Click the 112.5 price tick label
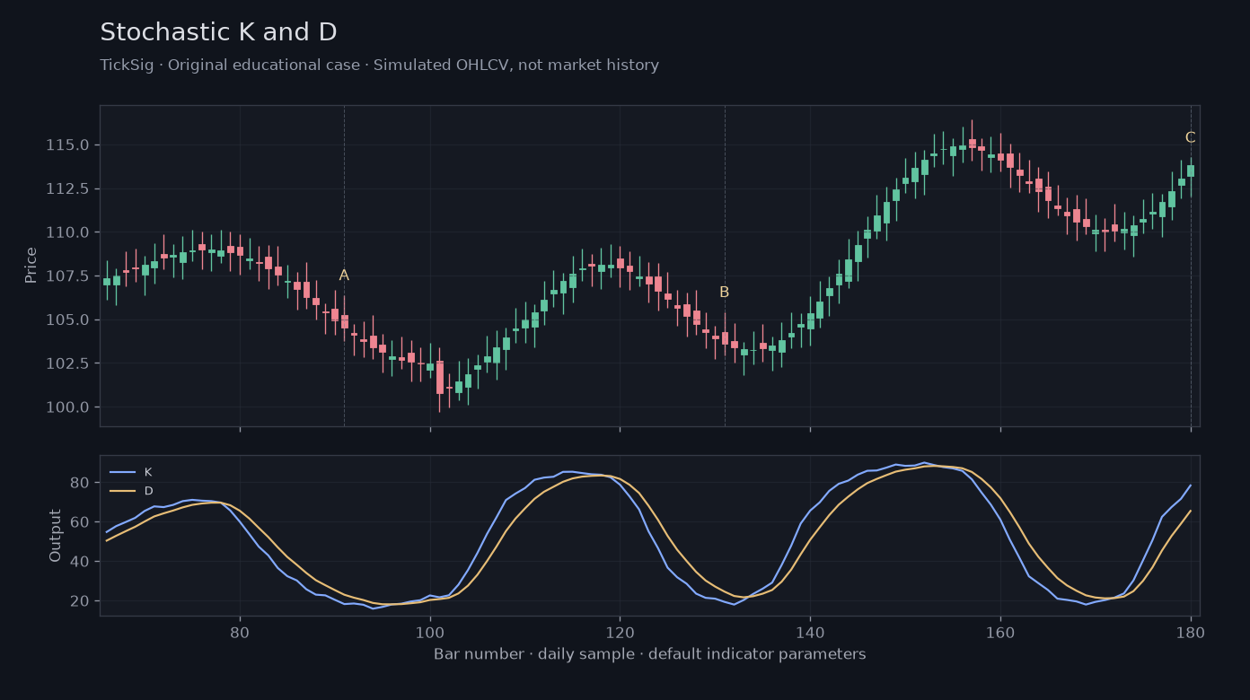Viewport: 1250px width, 700px height. coord(69,188)
